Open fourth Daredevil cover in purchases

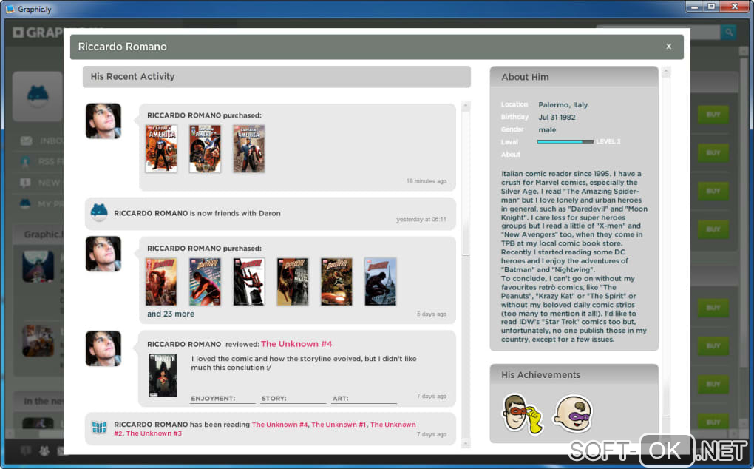coord(293,281)
